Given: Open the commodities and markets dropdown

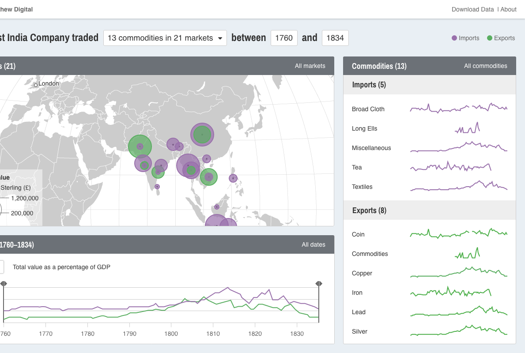Looking at the screenshot, I should click(165, 38).
